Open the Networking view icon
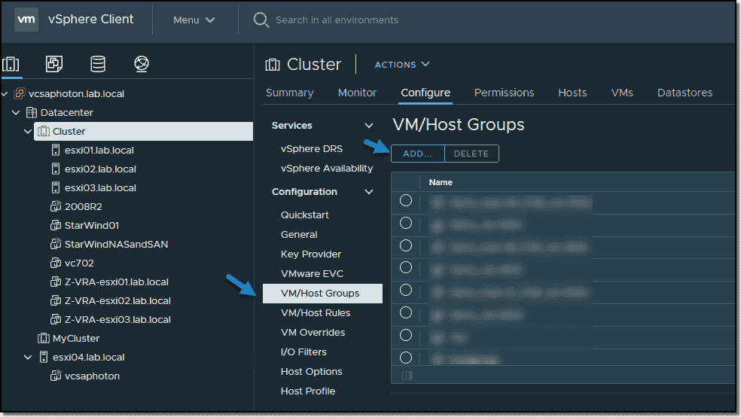 click(x=142, y=64)
